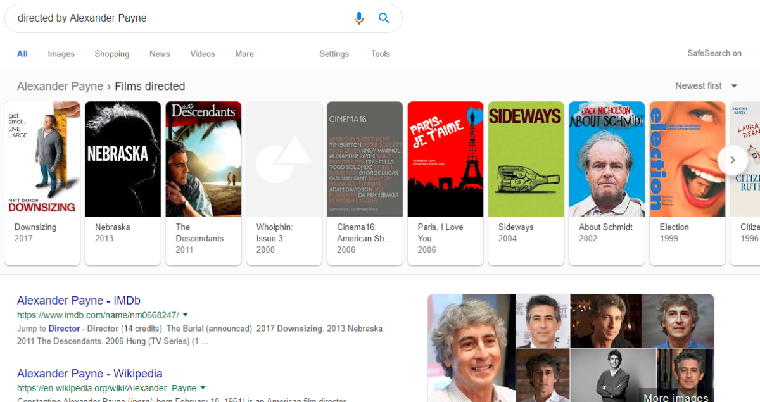Image resolution: width=760 pixels, height=402 pixels.
Task: Open the Paris, je t'aime poster
Action: tap(445, 159)
